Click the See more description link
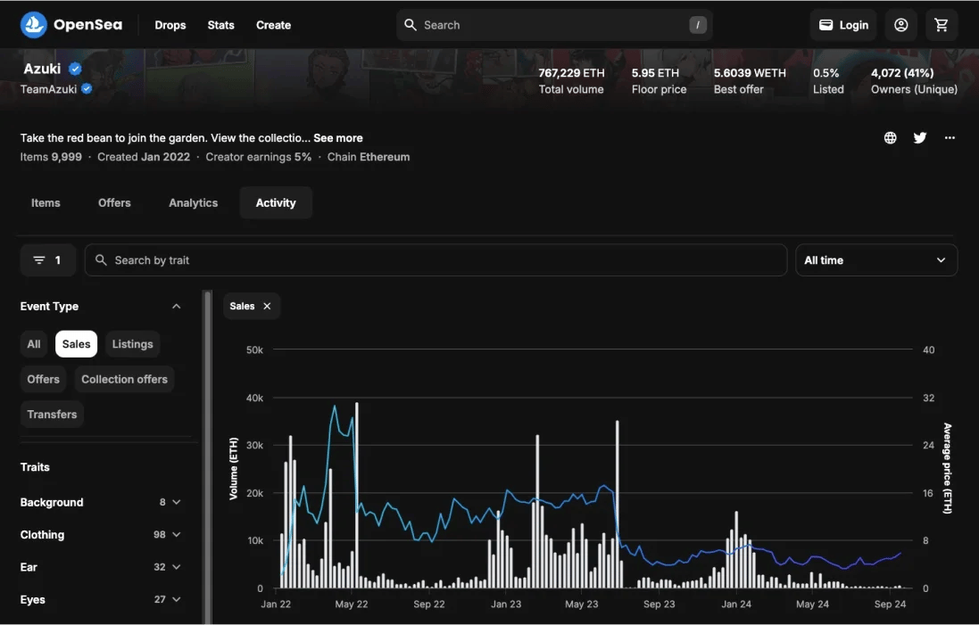979x625 pixels. pyautogui.click(x=337, y=138)
